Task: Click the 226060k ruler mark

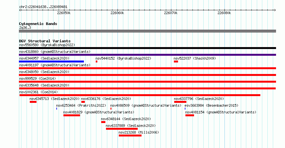Action: [117, 13]
